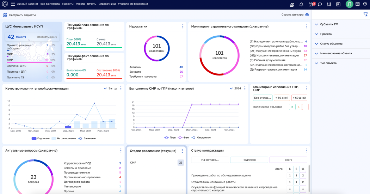Open Качество исполнительной документации three-dot menu
Screen dimensions: 370x194
coord(121,89)
